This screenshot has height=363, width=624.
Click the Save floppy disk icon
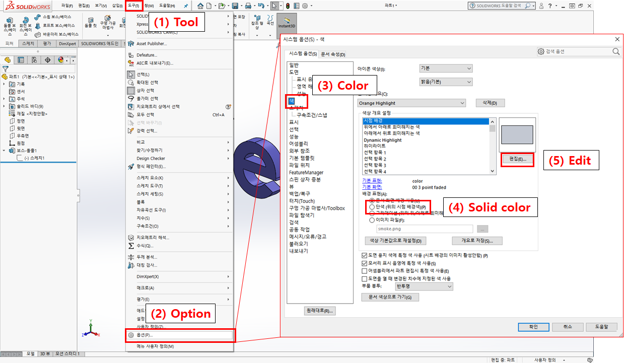235,6
